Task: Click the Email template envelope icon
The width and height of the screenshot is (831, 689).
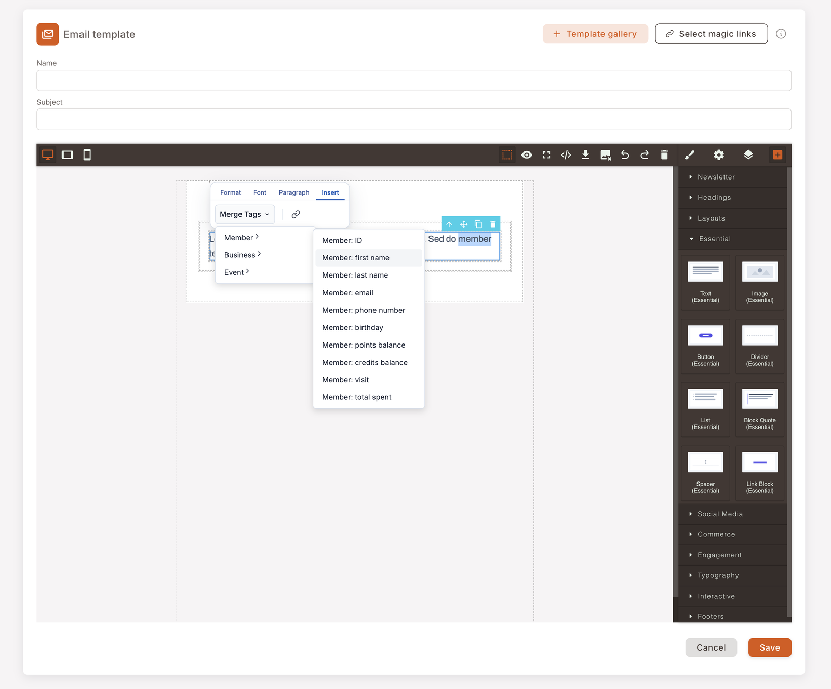Action: point(48,34)
